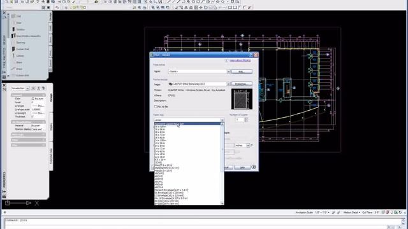Select the Door/Window Assembly tool
Screen dimensions: 408x229
point(26,36)
